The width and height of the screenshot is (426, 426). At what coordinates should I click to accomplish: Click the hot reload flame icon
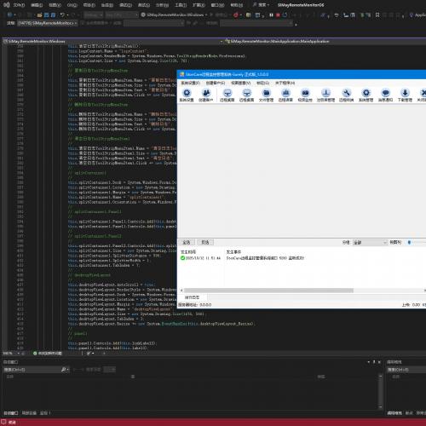(x=235, y=14)
